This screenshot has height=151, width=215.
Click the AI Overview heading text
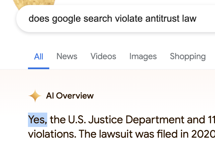(x=70, y=96)
